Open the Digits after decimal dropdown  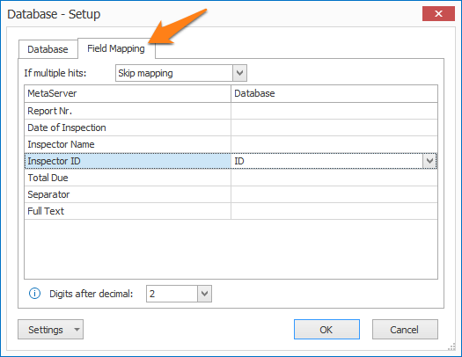point(204,294)
